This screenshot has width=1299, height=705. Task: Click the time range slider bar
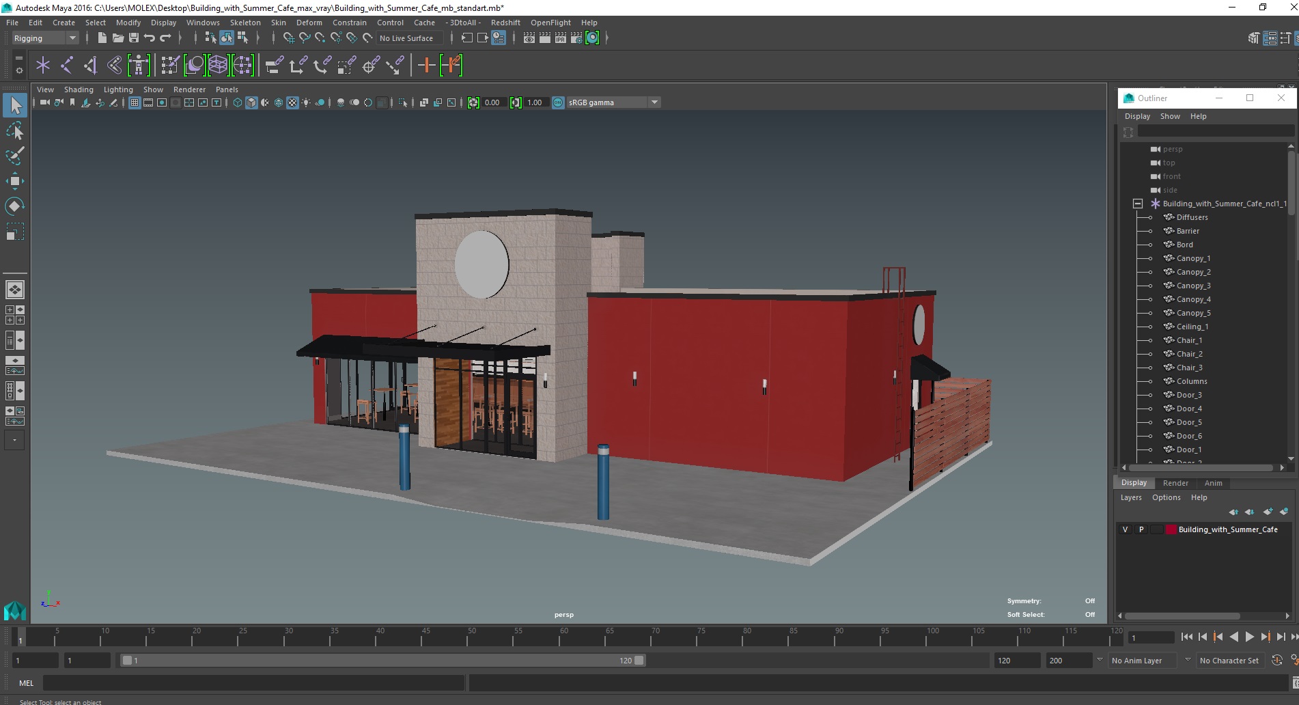click(382, 661)
